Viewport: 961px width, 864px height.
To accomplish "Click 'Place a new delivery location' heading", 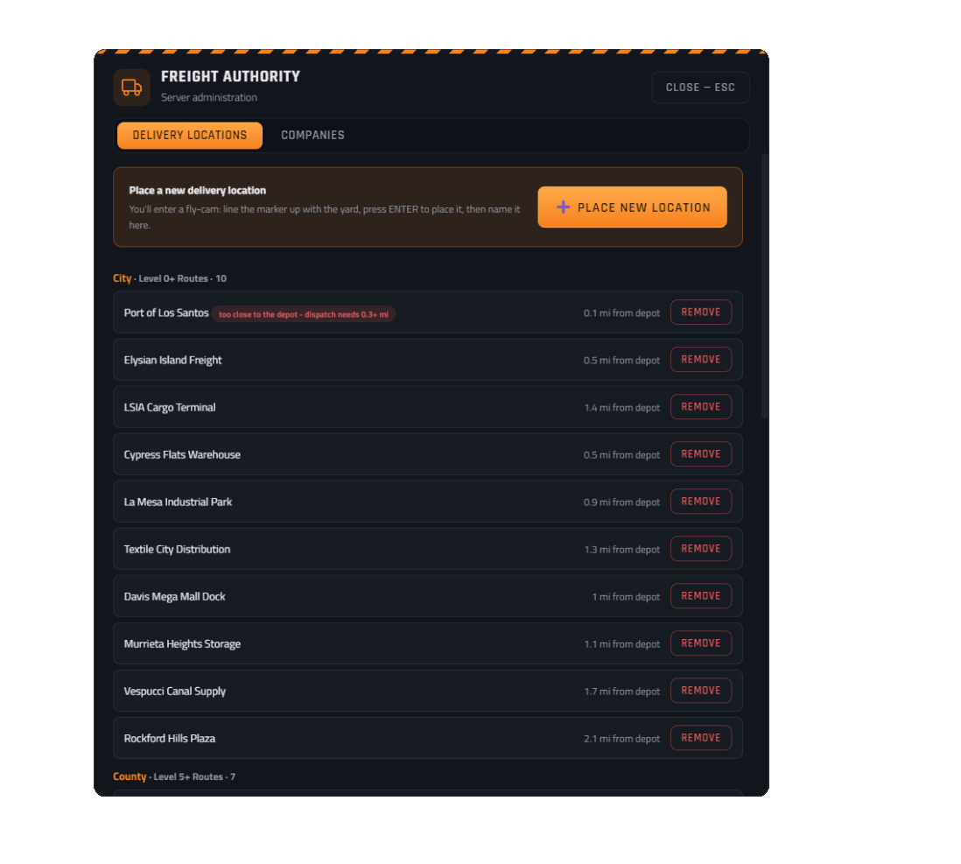I will pos(197,191).
